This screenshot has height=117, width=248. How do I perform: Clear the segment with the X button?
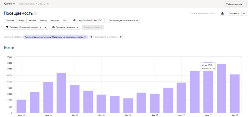tap(45, 27)
